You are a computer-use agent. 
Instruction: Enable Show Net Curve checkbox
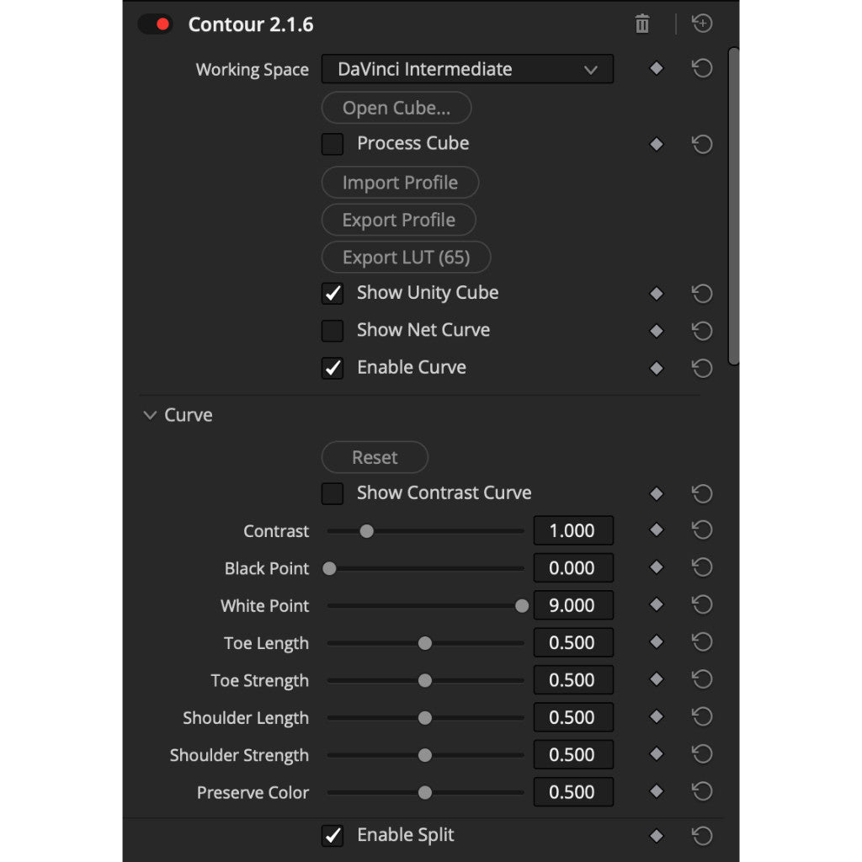coord(333,331)
